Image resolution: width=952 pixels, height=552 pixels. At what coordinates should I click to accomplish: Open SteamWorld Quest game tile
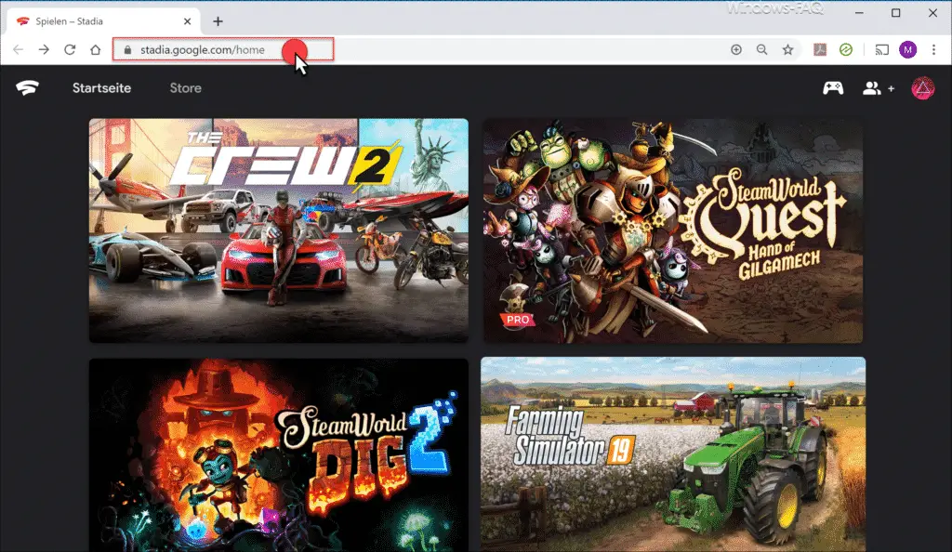[x=673, y=230]
